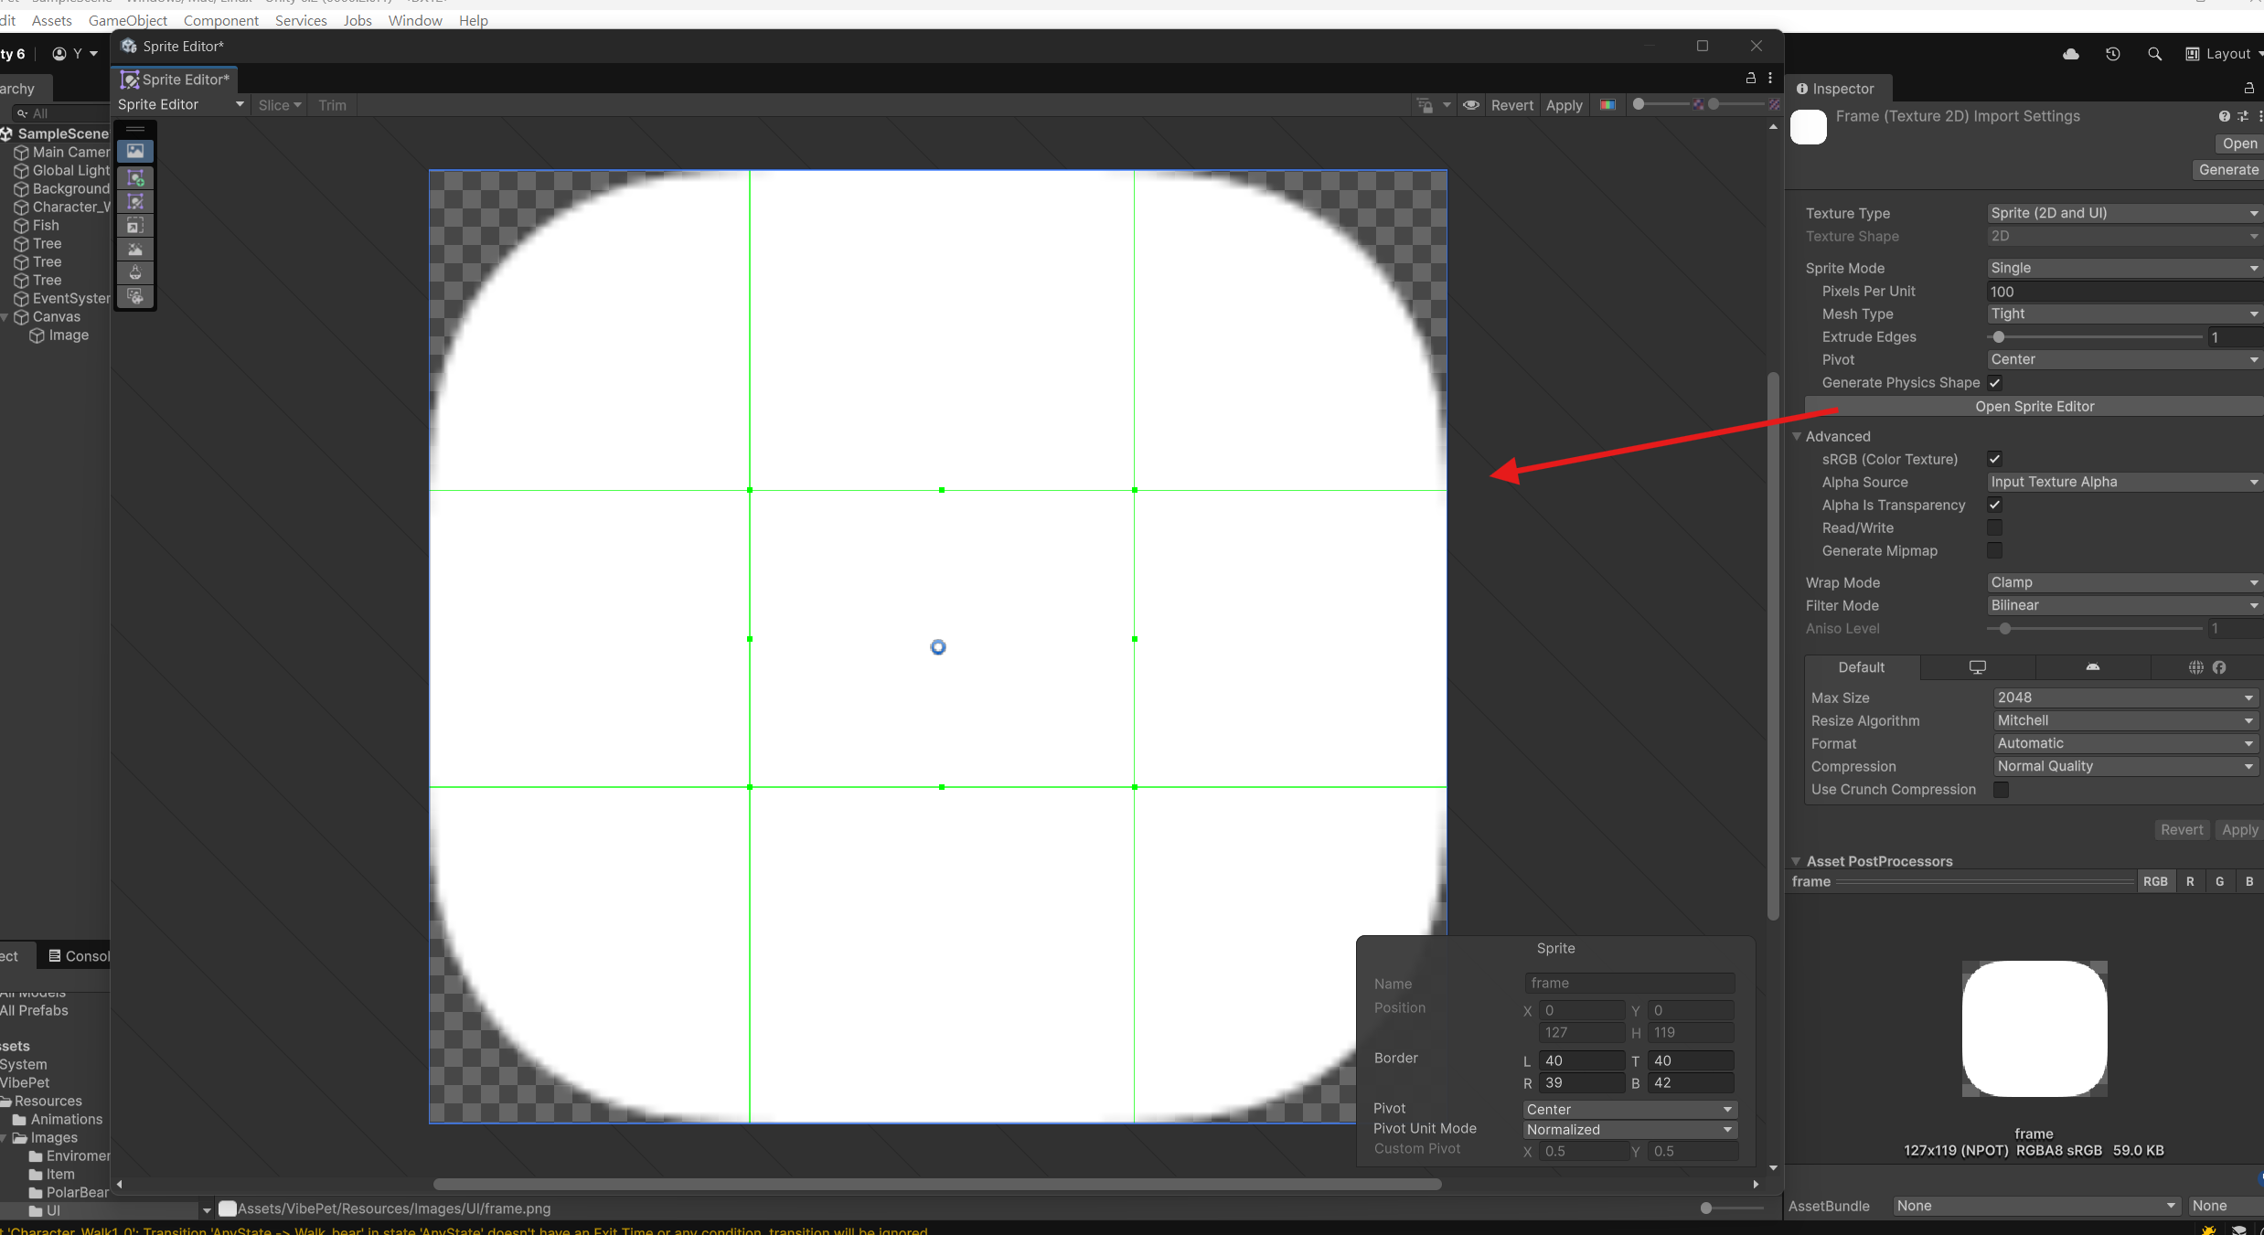Screen dimensions: 2264x1235
Task: Open the Assets menu
Action: [51, 20]
